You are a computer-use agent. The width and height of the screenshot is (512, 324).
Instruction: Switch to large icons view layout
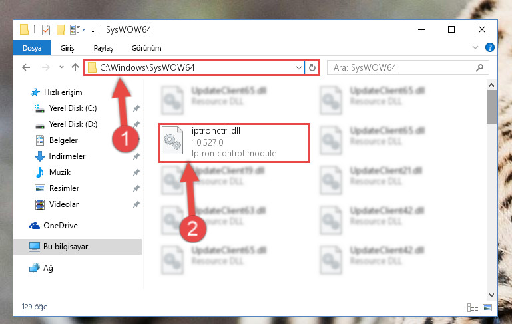pyautogui.click(x=487, y=307)
